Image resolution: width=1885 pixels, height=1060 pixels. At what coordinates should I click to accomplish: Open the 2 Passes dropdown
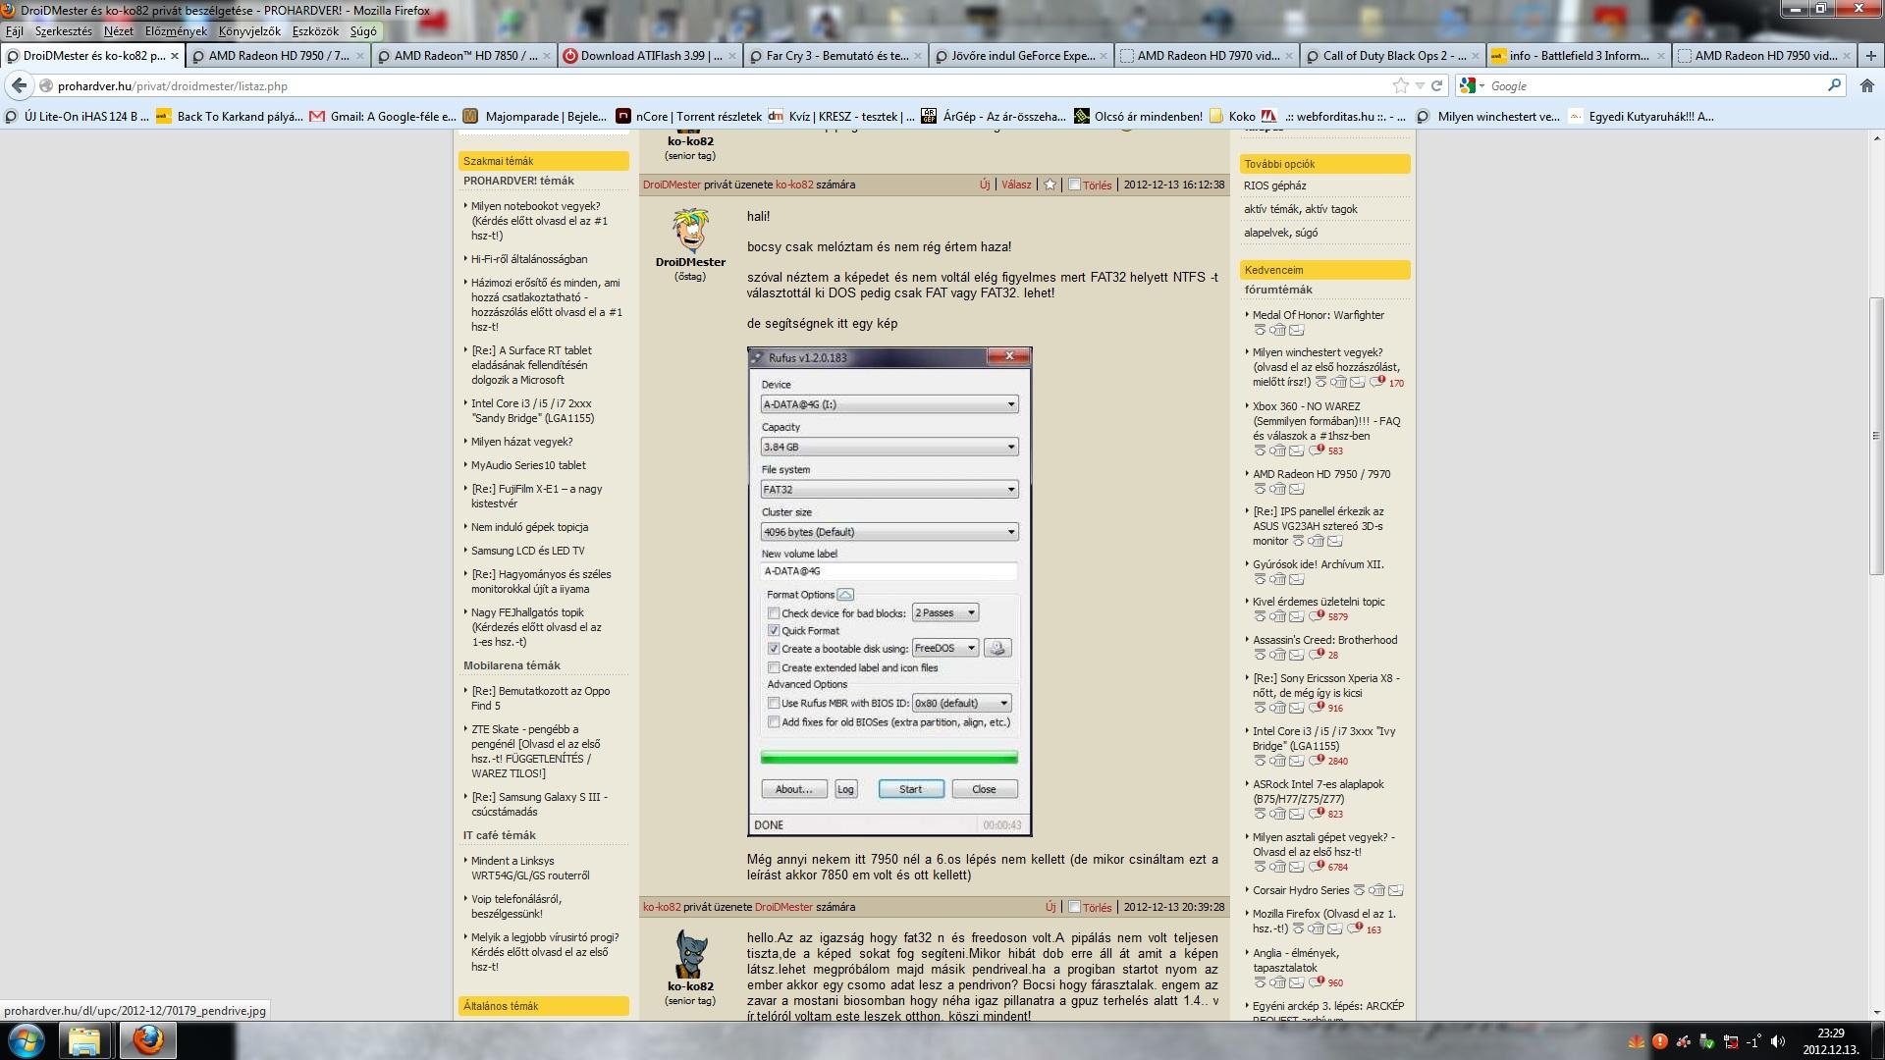point(944,612)
